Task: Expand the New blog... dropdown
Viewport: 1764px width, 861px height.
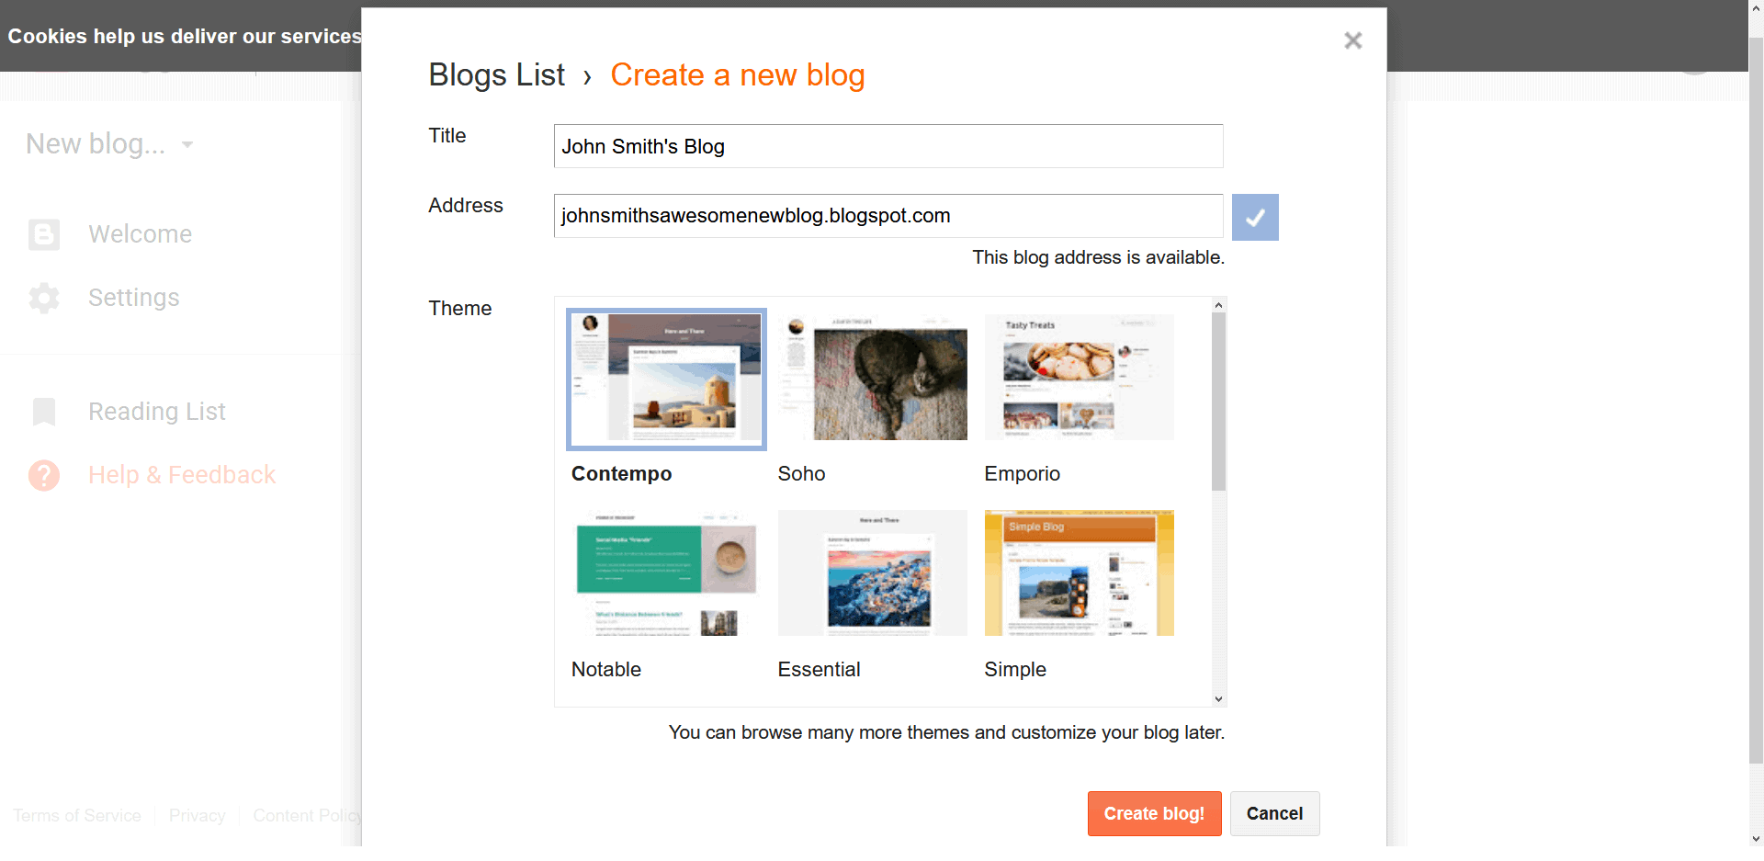Action: pyautogui.click(x=187, y=144)
